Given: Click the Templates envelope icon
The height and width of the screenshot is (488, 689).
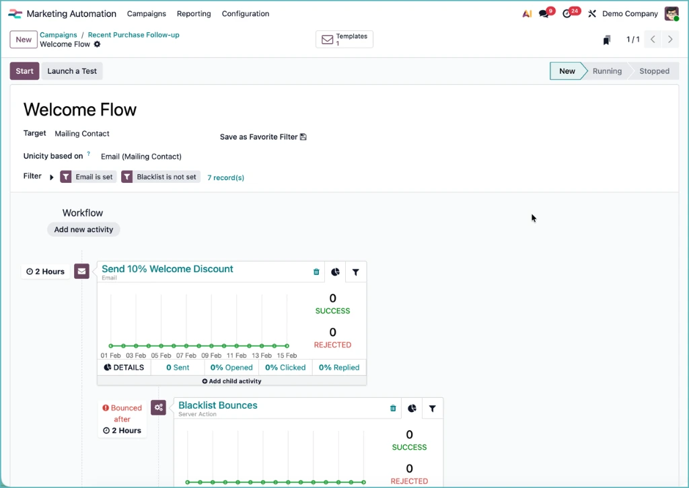Looking at the screenshot, I should point(328,40).
